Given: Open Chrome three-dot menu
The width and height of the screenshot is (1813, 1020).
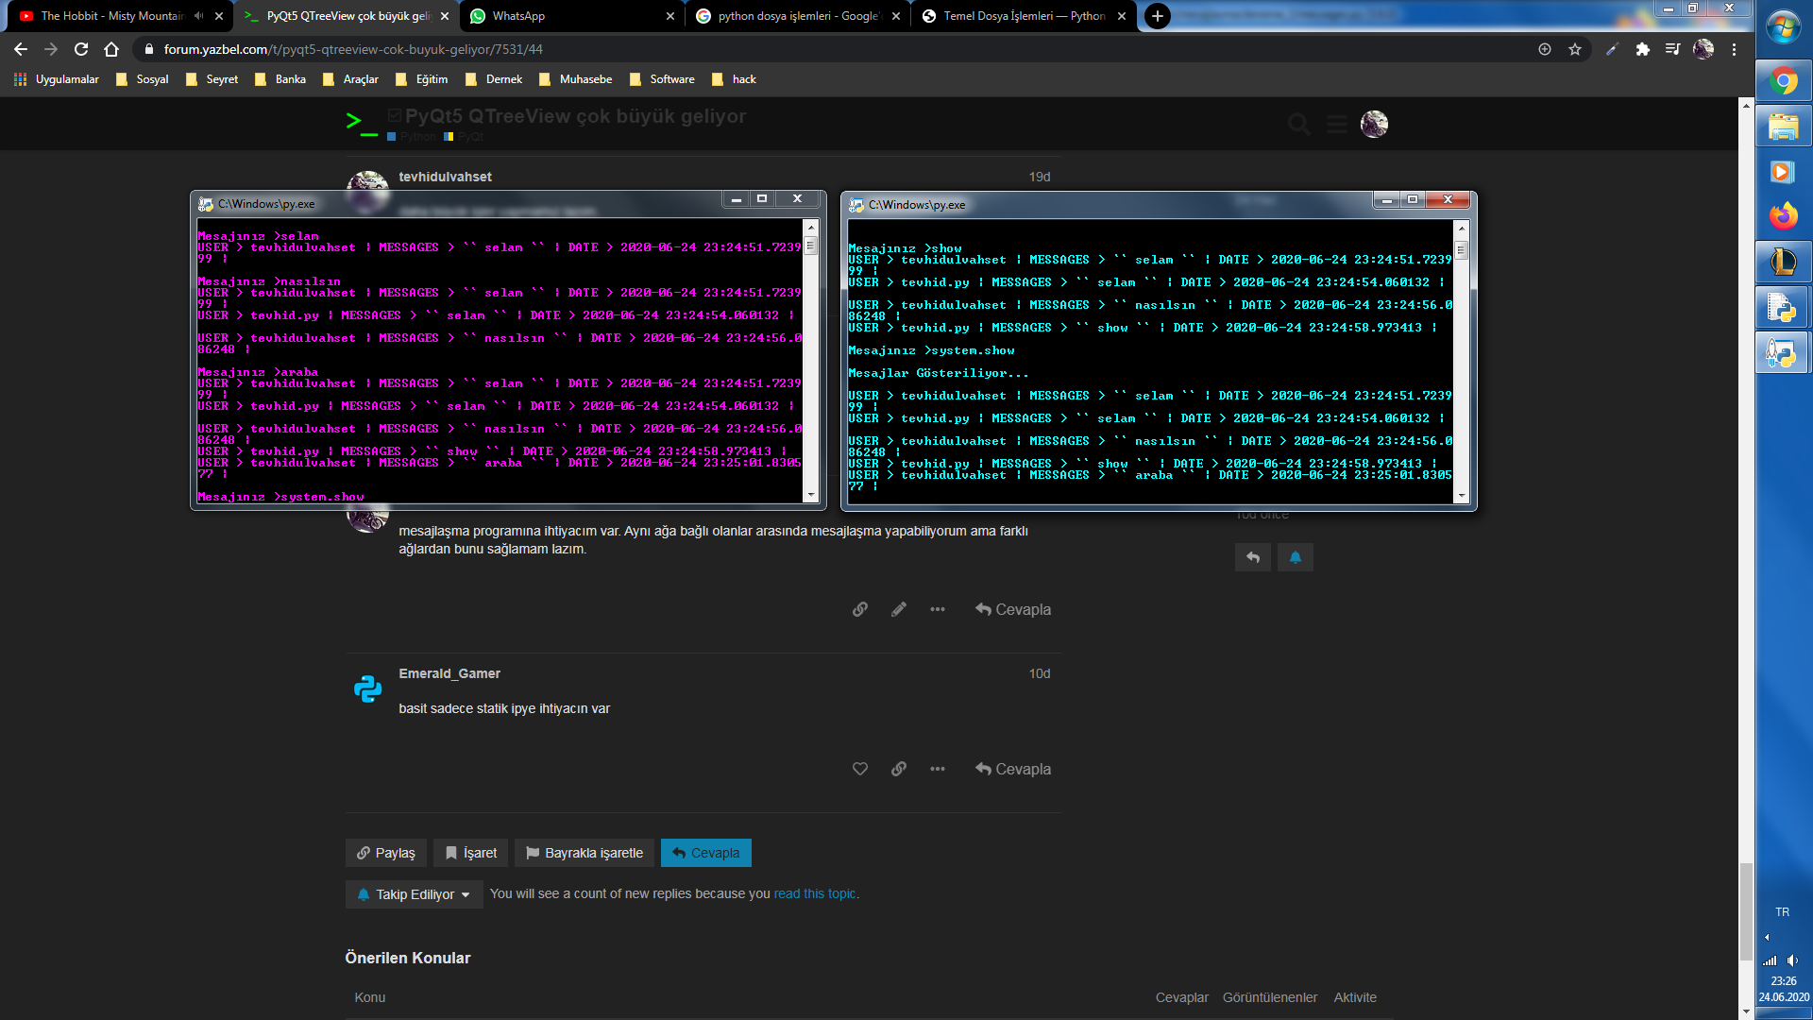Looking at the screenshot, I should [1734, 49].
